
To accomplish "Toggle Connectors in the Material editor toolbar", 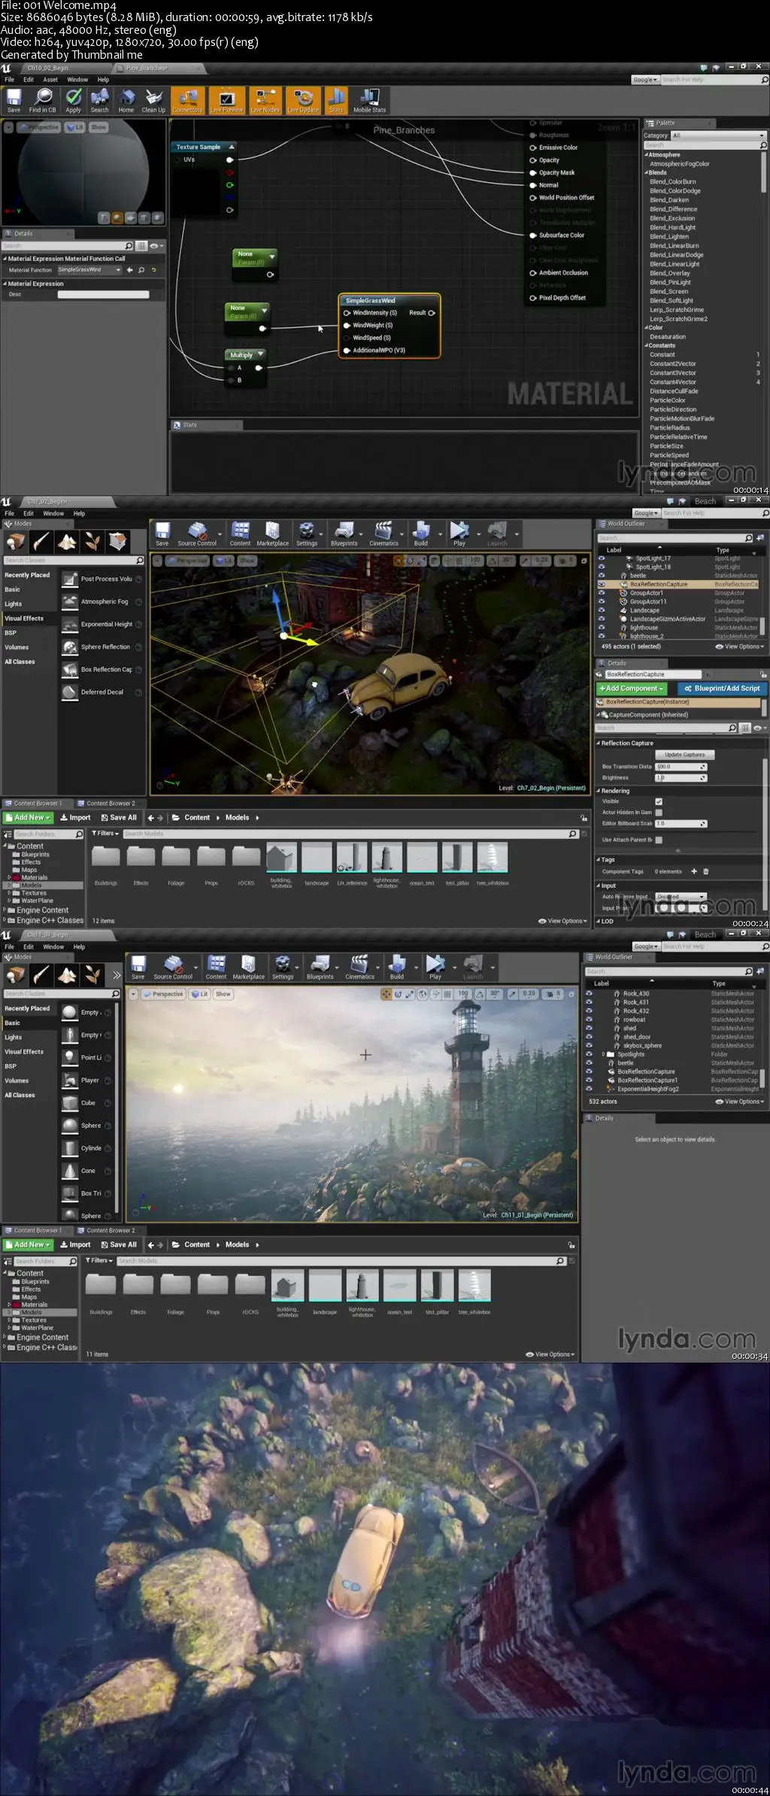I will (x=187, y=100).
